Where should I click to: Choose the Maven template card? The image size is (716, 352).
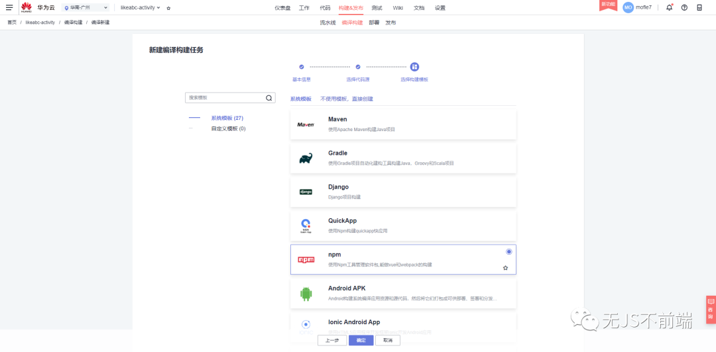[403, 124]
